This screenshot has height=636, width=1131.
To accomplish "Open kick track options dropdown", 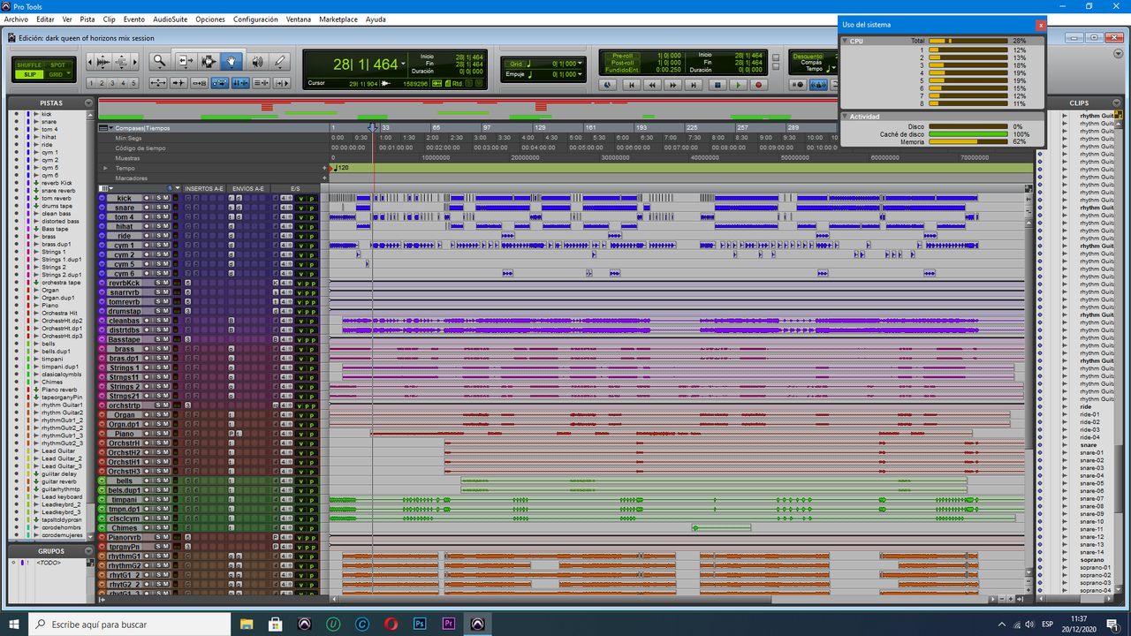I will [x=102, y=198].
